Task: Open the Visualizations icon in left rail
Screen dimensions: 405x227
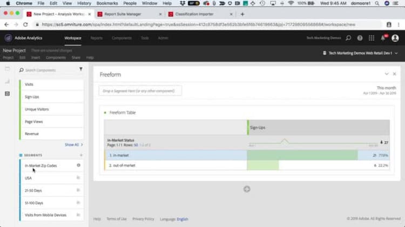Action: (7, 81)
